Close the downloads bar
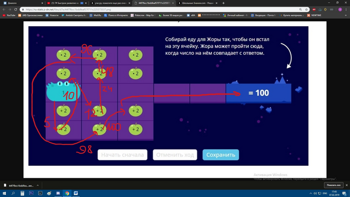 tap(347, 185)
